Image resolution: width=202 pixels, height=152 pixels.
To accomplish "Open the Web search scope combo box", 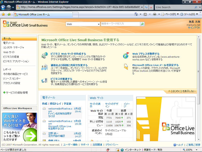I will click(83, 24).
